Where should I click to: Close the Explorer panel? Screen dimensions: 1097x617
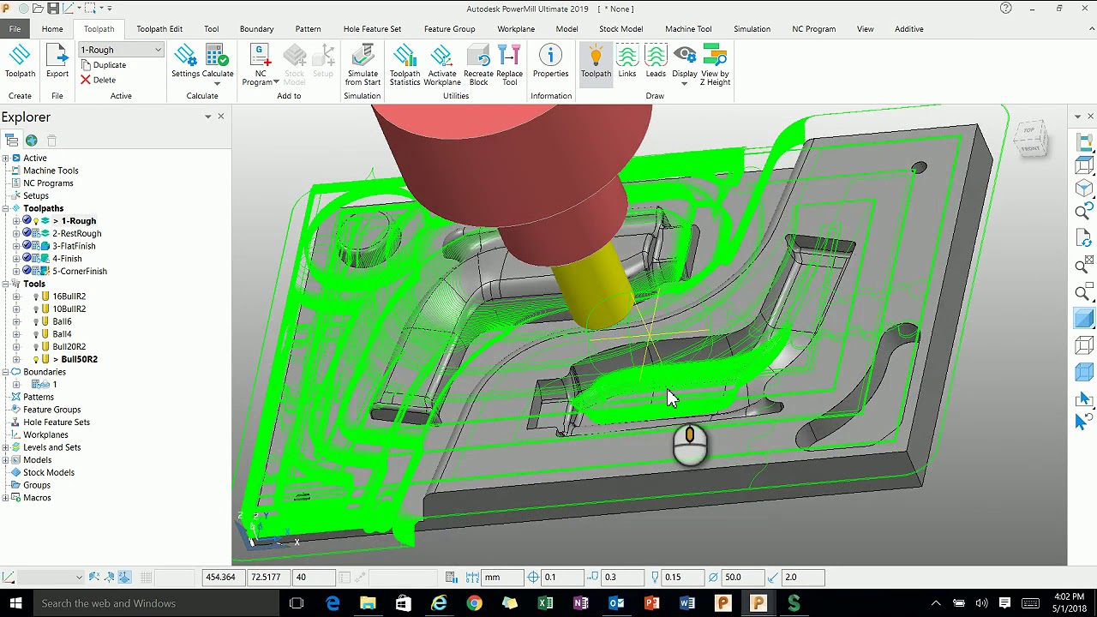click(221, 117)
